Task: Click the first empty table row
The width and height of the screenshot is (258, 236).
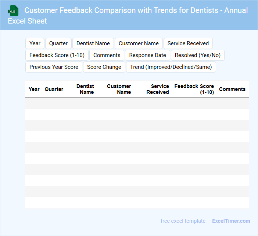Action: 137,103
